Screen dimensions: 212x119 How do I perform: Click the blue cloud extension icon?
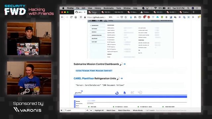158,17
